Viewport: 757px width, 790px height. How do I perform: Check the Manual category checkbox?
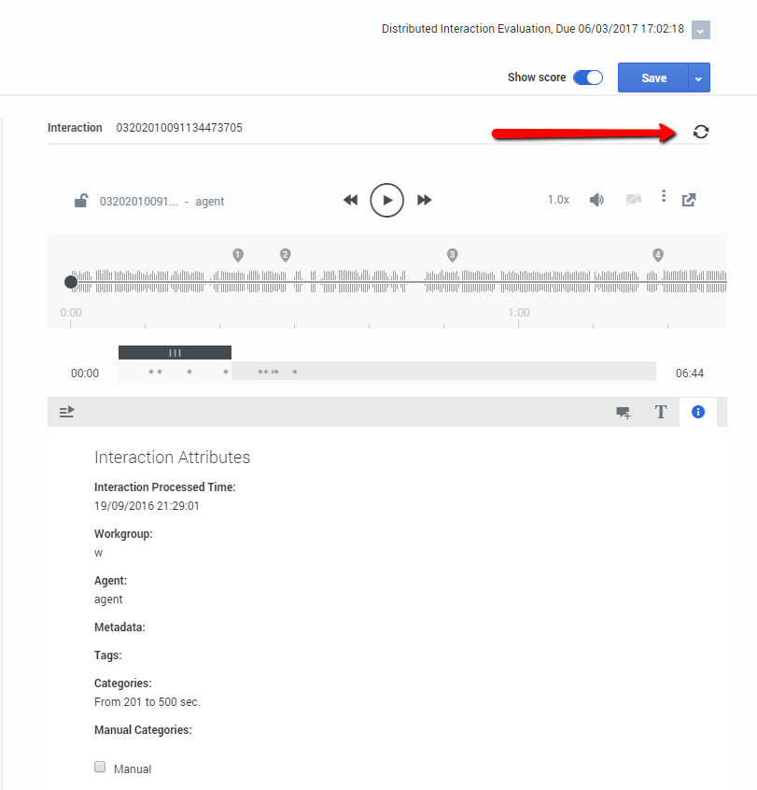point(100,767)
